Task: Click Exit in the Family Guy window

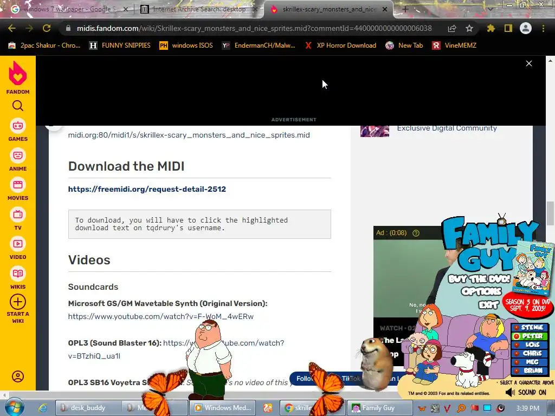Action: pyautogui.click(x=488, y=304)
